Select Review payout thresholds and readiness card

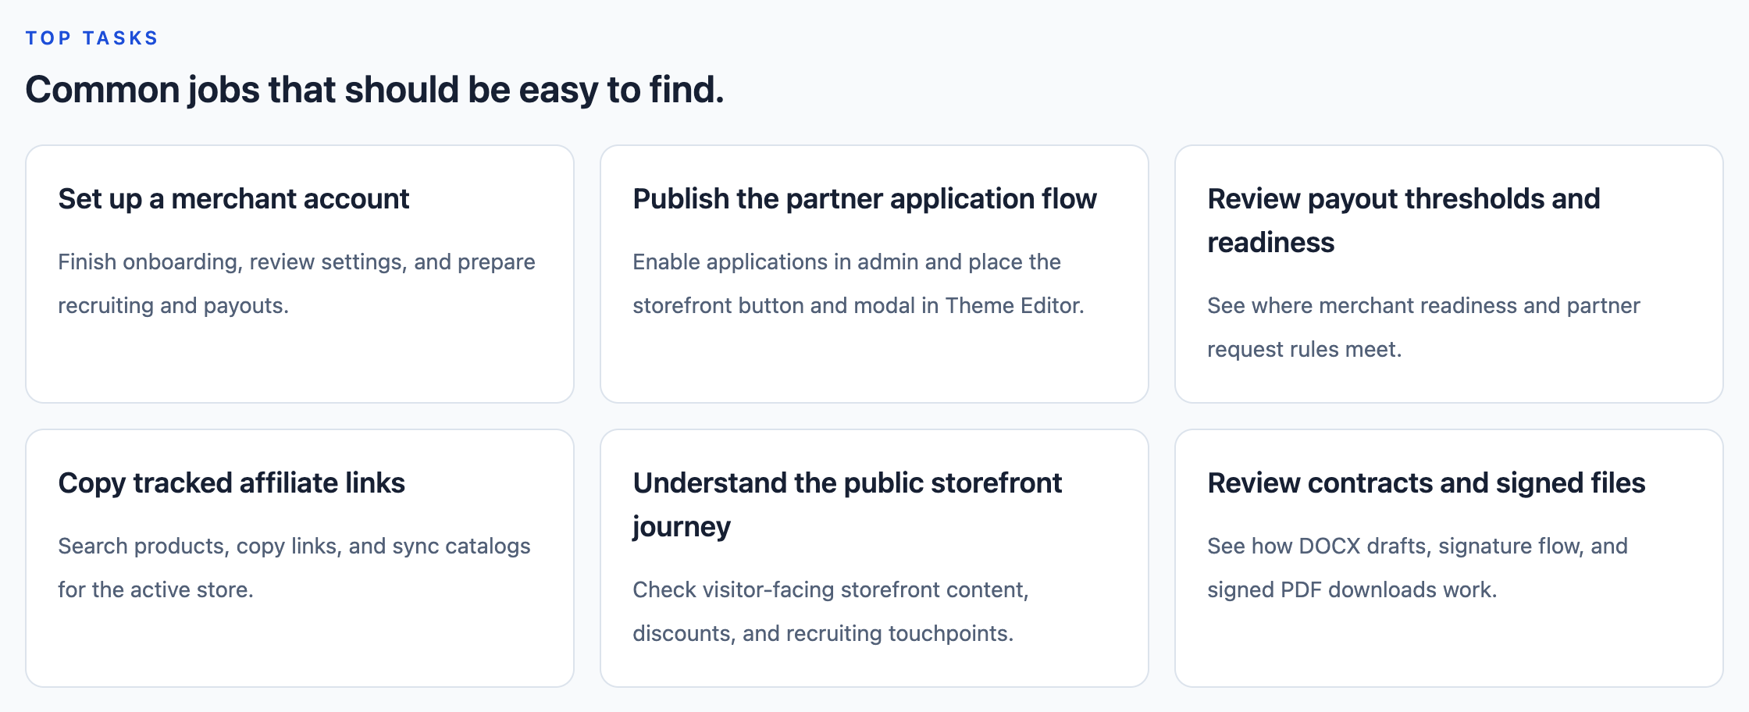1449,274
